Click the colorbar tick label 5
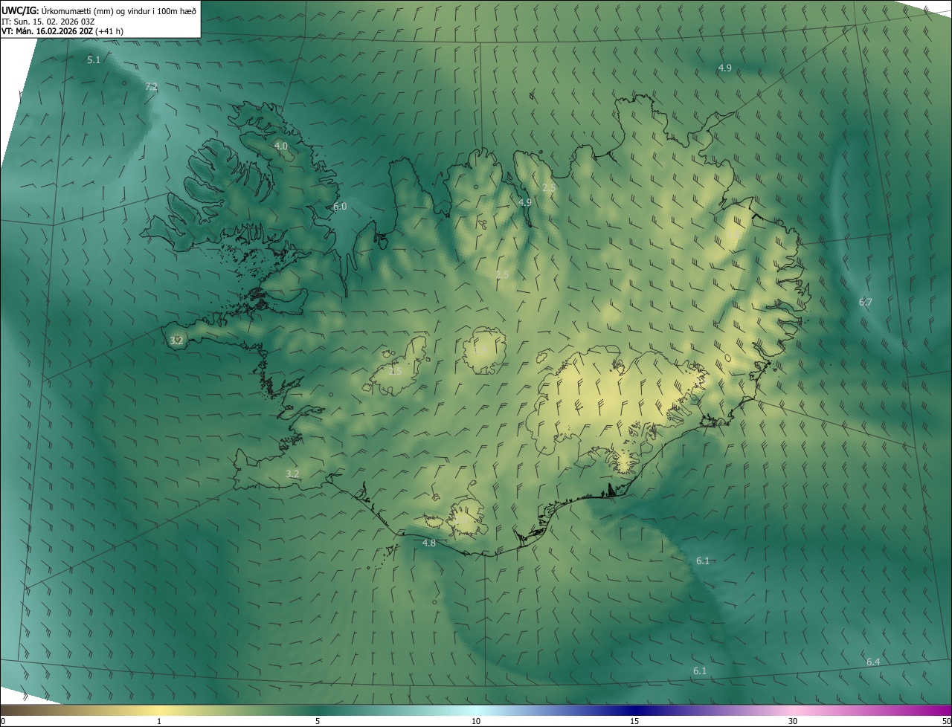This screenshot has height=727, width=952. tap(318, 722)
